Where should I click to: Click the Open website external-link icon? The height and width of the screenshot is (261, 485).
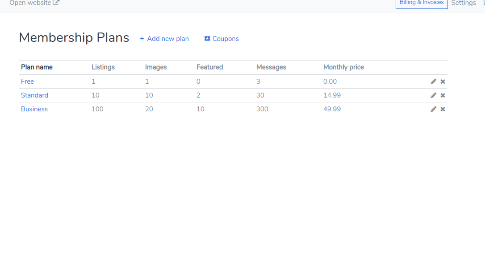coord(56,3)
